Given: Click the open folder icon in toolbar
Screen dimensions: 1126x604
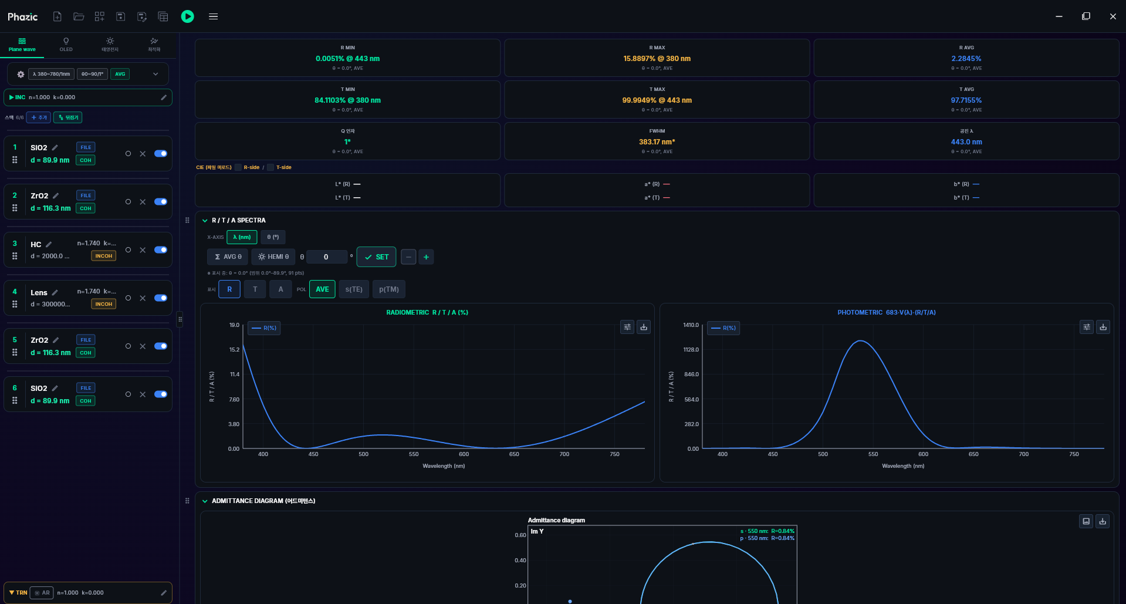Looking at the screenshot, I should [x=79, y=16].
